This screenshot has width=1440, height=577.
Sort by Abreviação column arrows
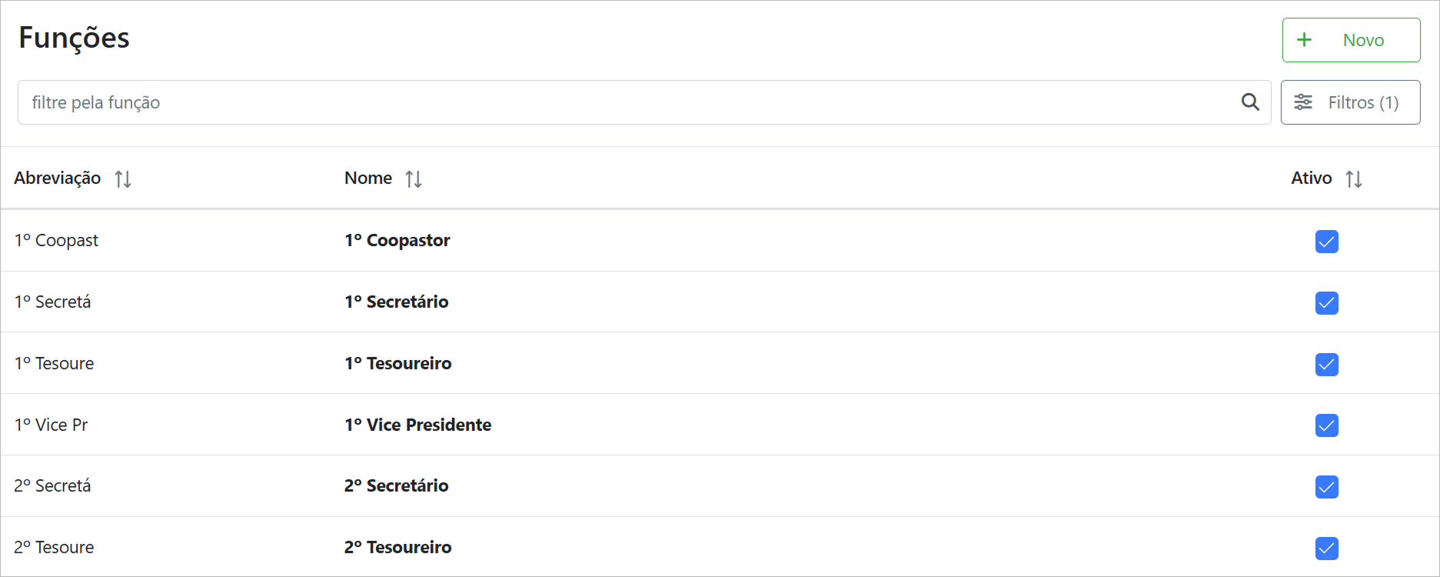coord(123,179)
